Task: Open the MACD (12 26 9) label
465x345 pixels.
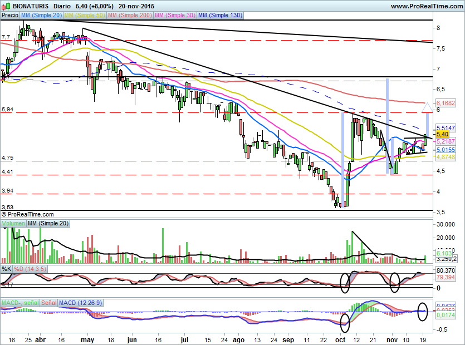Action: click(x=80, y=303)
